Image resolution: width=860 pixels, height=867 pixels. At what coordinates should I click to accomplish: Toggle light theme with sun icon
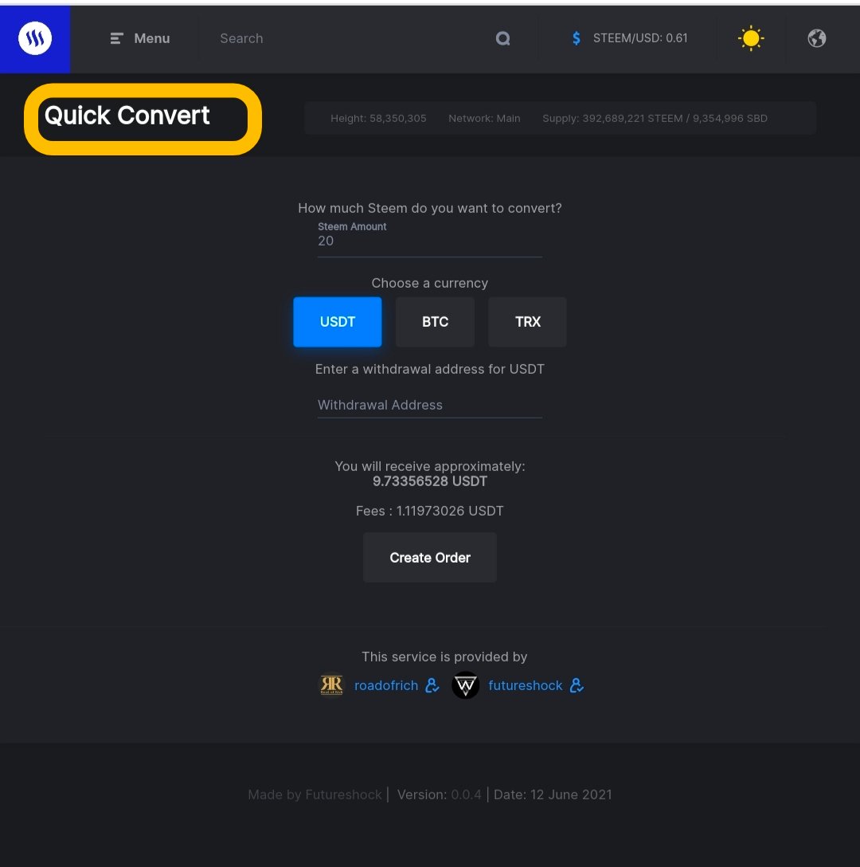(751, 38)
